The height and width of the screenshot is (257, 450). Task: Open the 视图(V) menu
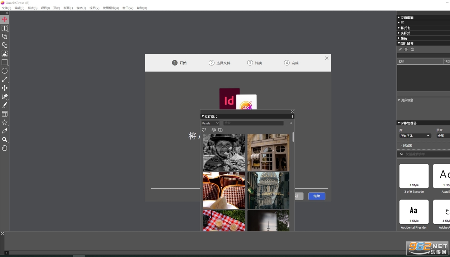click(x=94, y=8)
